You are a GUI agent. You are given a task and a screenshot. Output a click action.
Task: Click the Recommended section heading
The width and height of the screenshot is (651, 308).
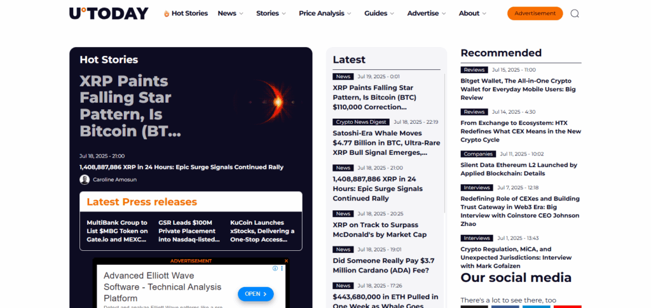[x=501, y=53]
